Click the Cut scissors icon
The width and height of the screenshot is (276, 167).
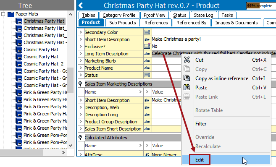tap(187, 60)
